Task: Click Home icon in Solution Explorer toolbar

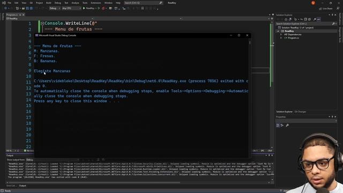Action: [x=286, y=19]
